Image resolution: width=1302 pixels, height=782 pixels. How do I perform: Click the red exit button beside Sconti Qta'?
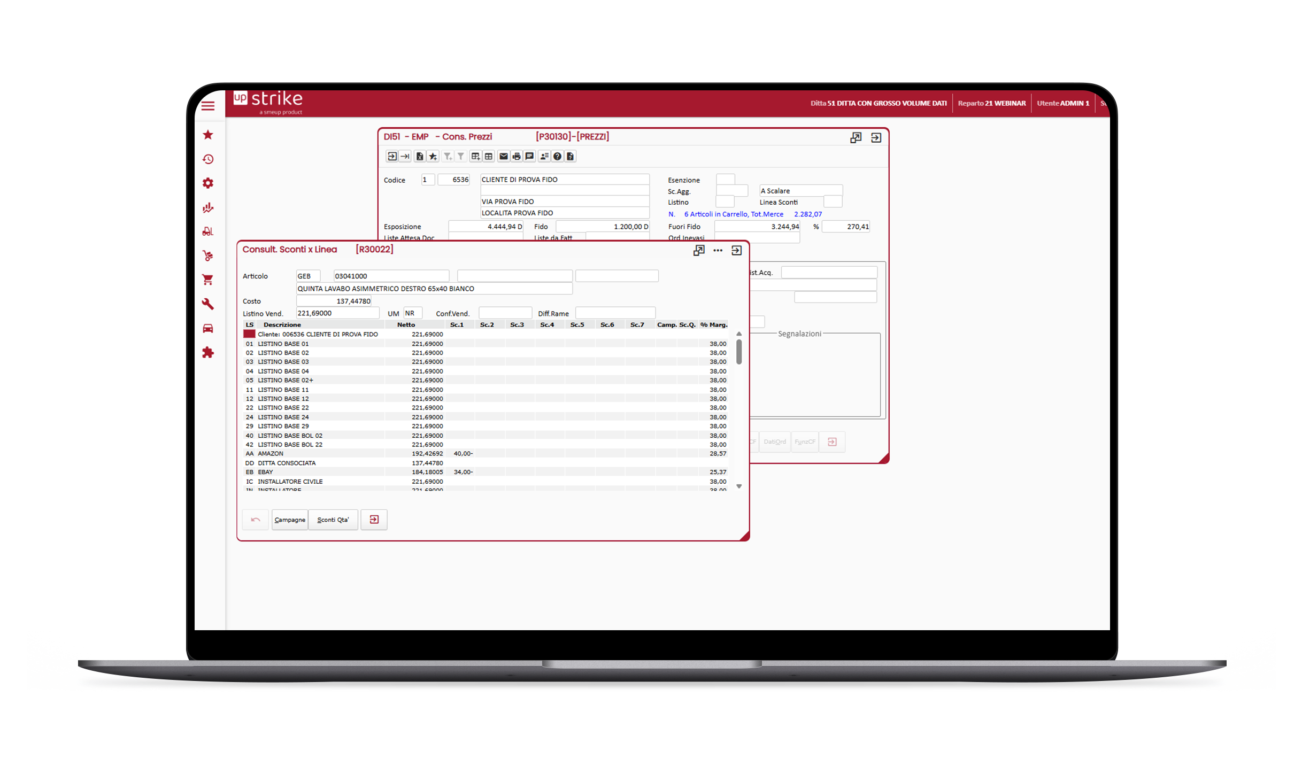tap(374, 520)
